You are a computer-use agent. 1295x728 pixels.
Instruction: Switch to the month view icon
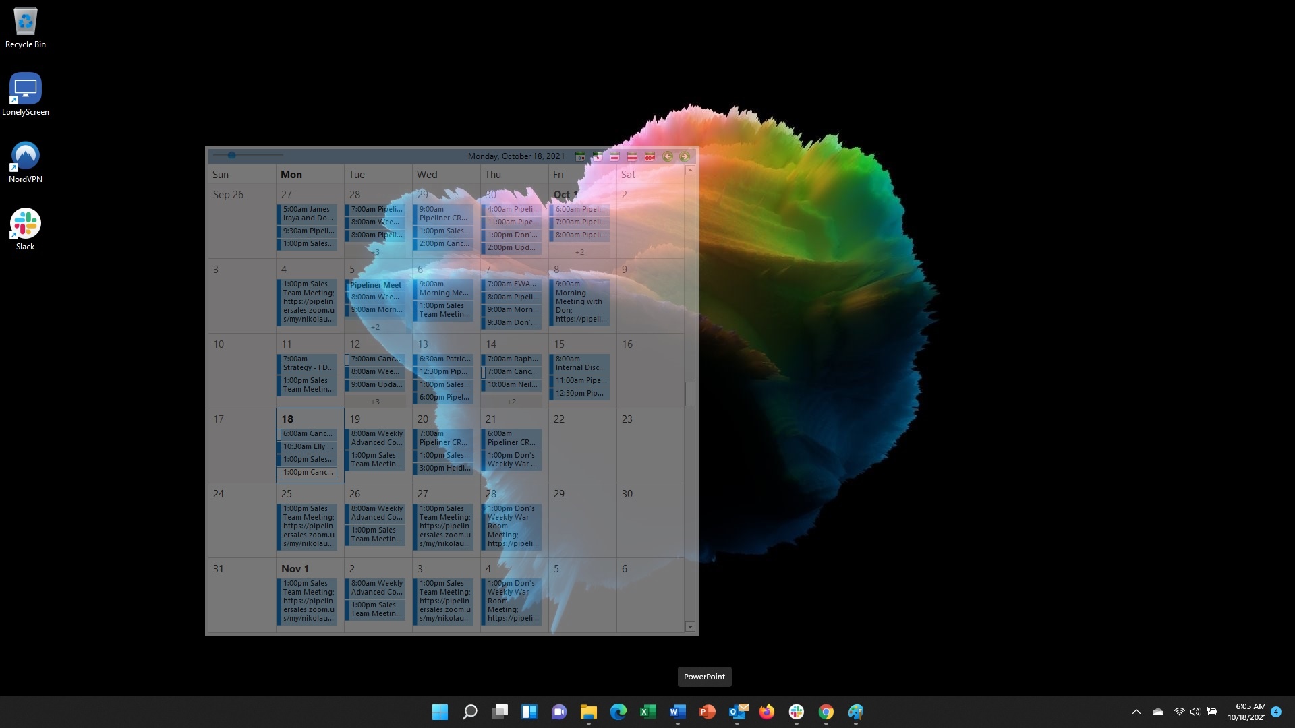click(x=650, y=156)
